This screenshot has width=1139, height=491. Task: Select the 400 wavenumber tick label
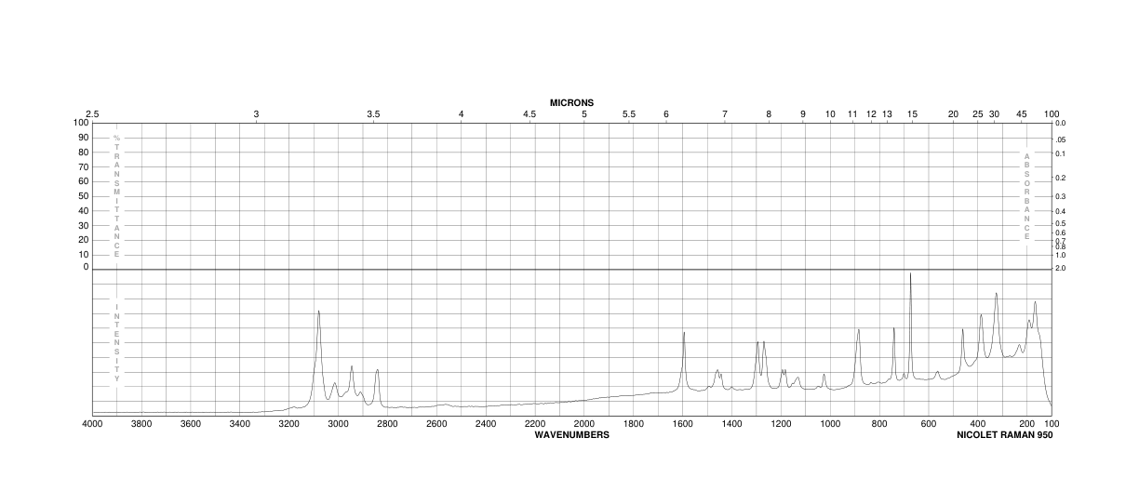pyautogui.click(x=978, y=424)
